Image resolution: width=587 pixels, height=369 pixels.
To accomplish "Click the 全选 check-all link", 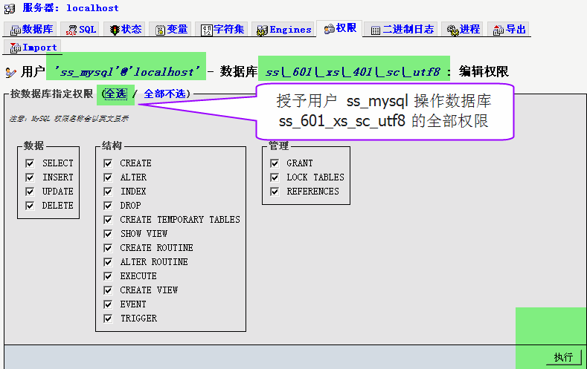I will tap(115, 94).
